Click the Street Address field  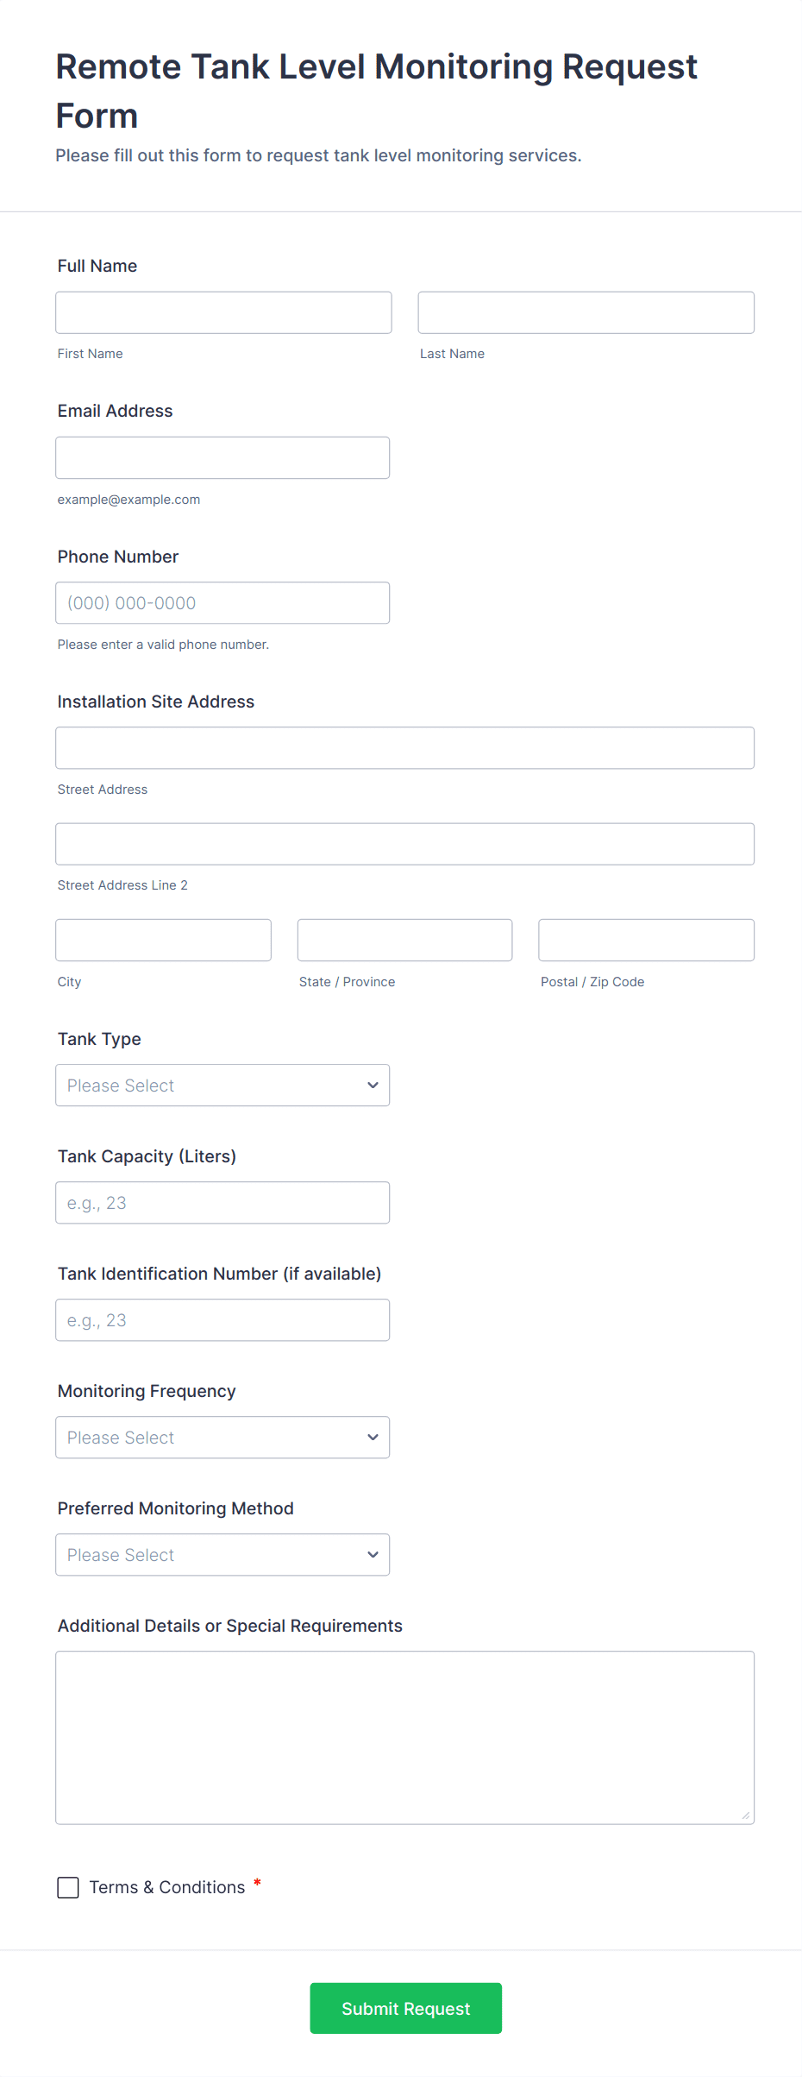(x=404, y=748)
